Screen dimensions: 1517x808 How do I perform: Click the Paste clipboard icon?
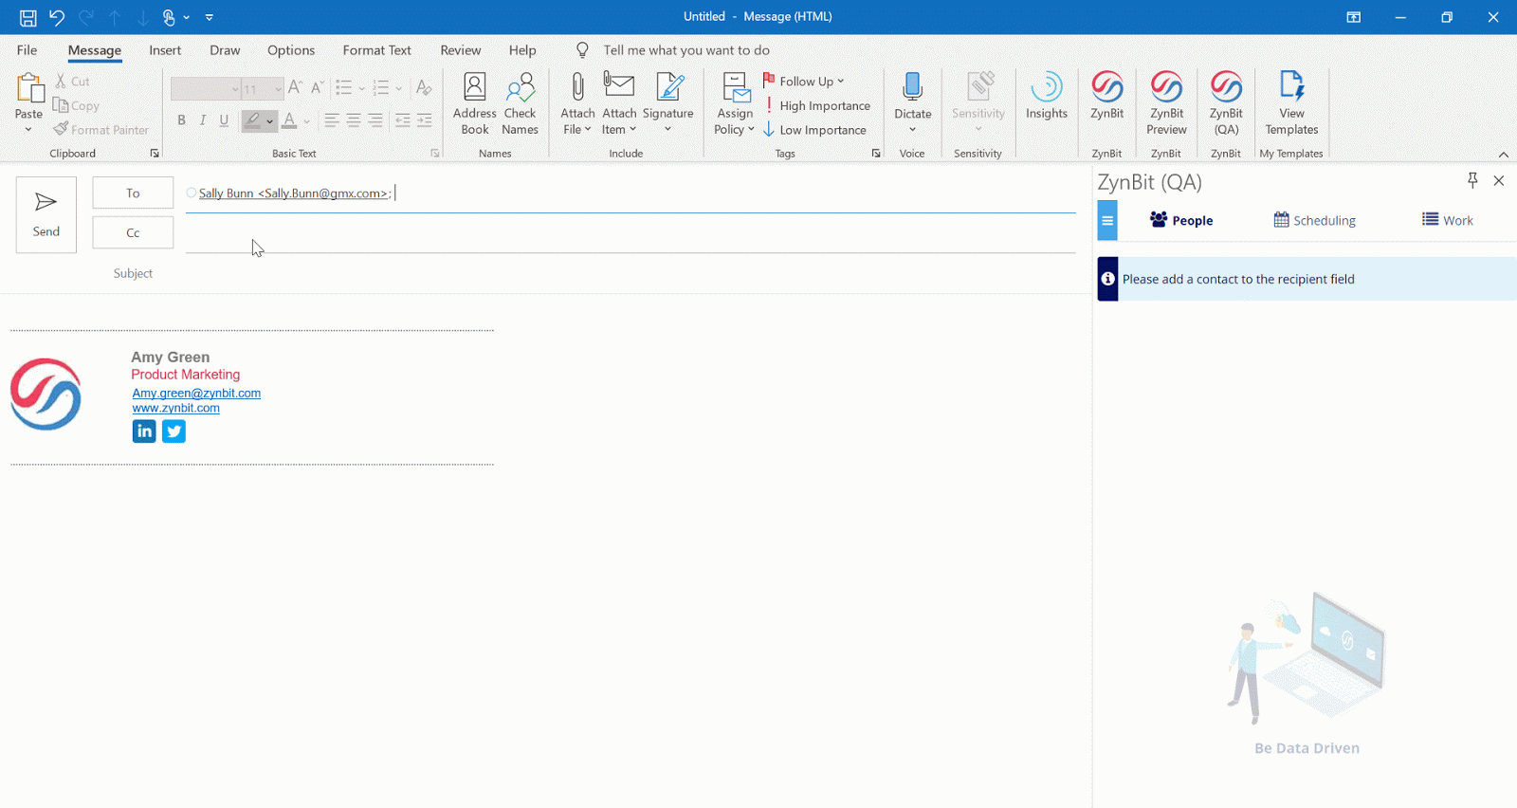click(x=29, y=88)
